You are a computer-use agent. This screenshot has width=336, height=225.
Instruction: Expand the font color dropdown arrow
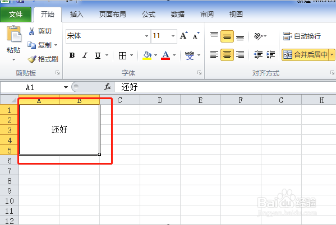(x=174, y=55)
